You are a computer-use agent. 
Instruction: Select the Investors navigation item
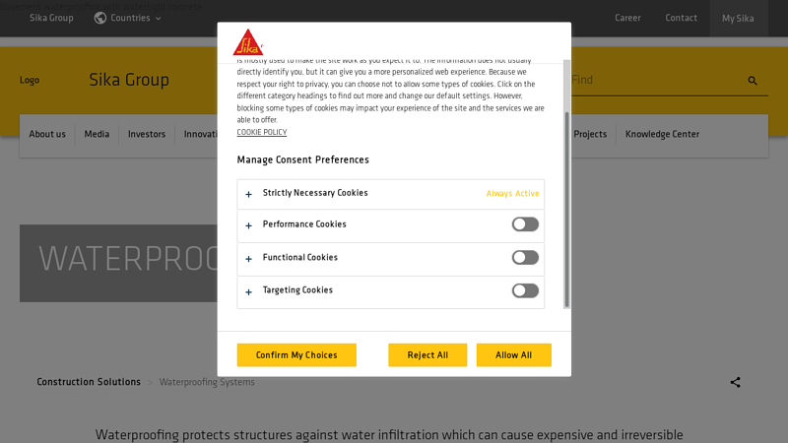(147, 135)
